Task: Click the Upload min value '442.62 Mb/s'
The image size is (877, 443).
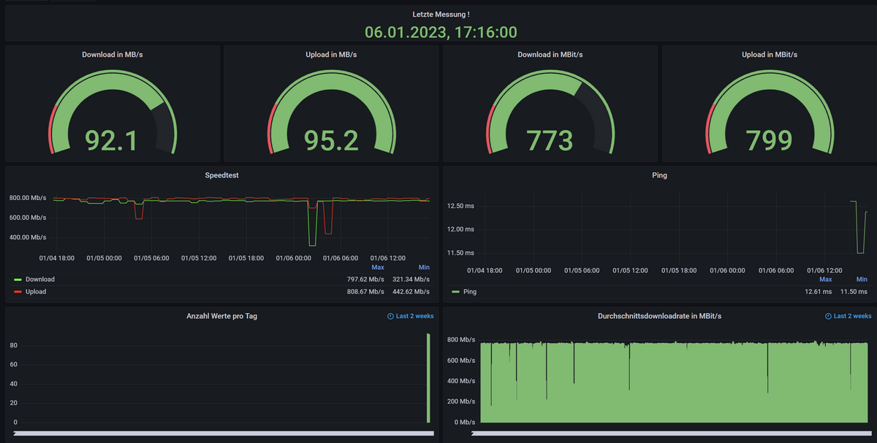Action: tap(411, 291)
